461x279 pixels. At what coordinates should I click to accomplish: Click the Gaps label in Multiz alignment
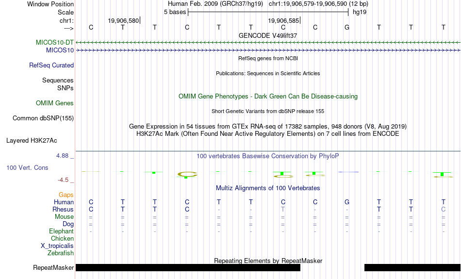click(x=66, y=195)
